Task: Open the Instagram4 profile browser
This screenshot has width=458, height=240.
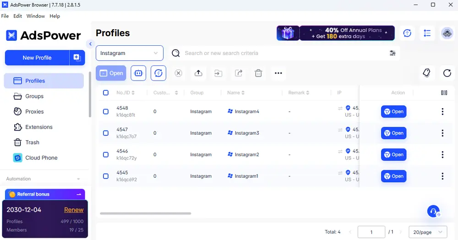Action: coord(394,112)
